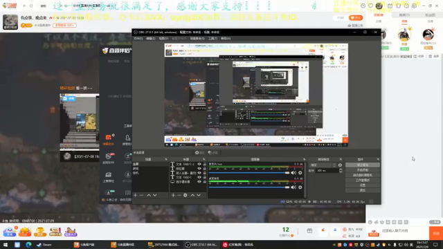The width and height of the screenshot is (443, 249).
Task: Click the top streaming button in the 控件 panel
Action: point(363,165)
